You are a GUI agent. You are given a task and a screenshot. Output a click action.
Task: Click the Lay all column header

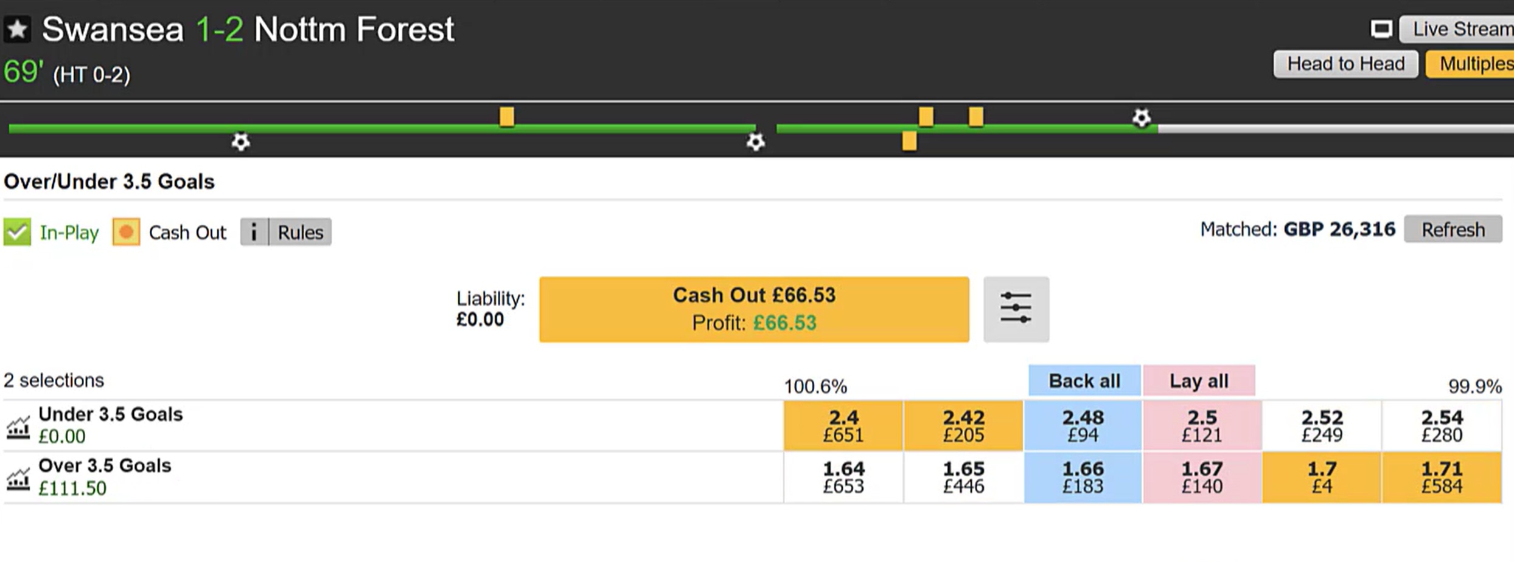coord(1198,381)
